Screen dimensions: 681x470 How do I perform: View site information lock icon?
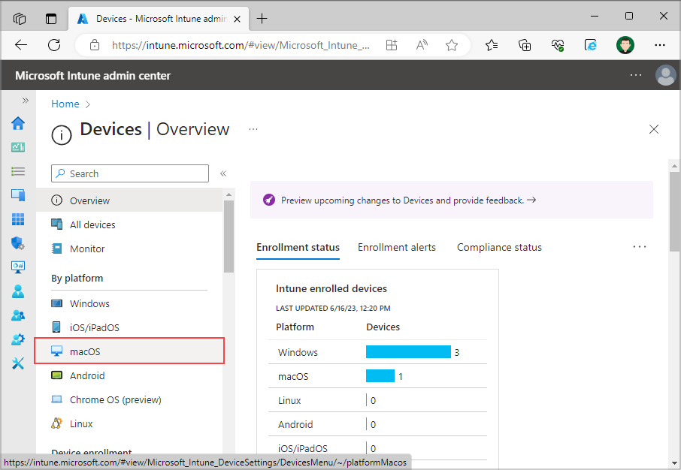pos(95,45)
